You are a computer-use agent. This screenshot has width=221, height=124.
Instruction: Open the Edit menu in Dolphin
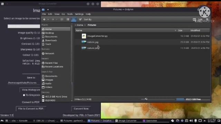[x=50, y=14]
